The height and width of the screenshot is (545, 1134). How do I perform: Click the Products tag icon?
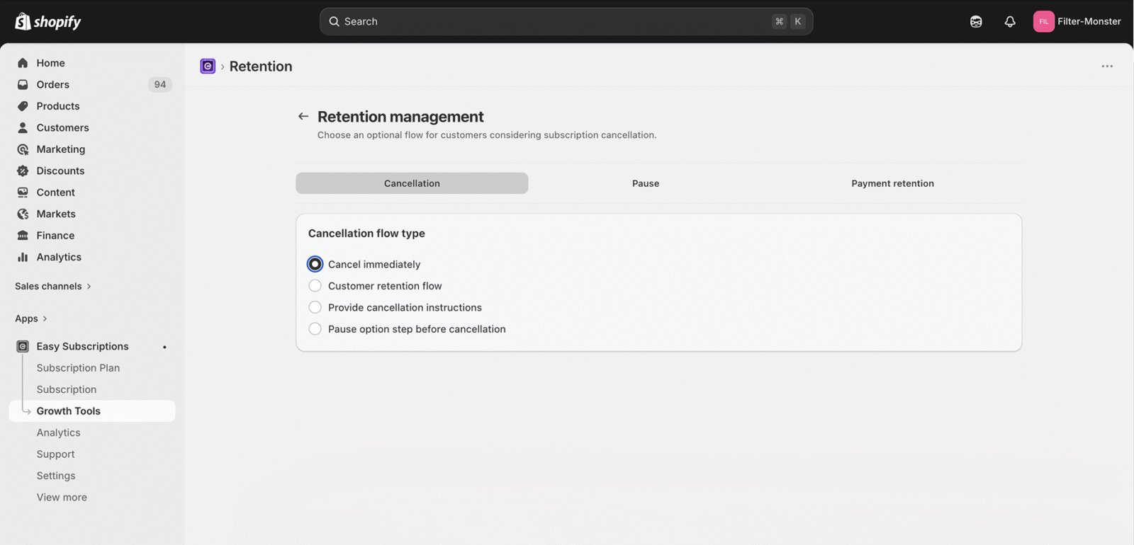[x=23, y=106]
